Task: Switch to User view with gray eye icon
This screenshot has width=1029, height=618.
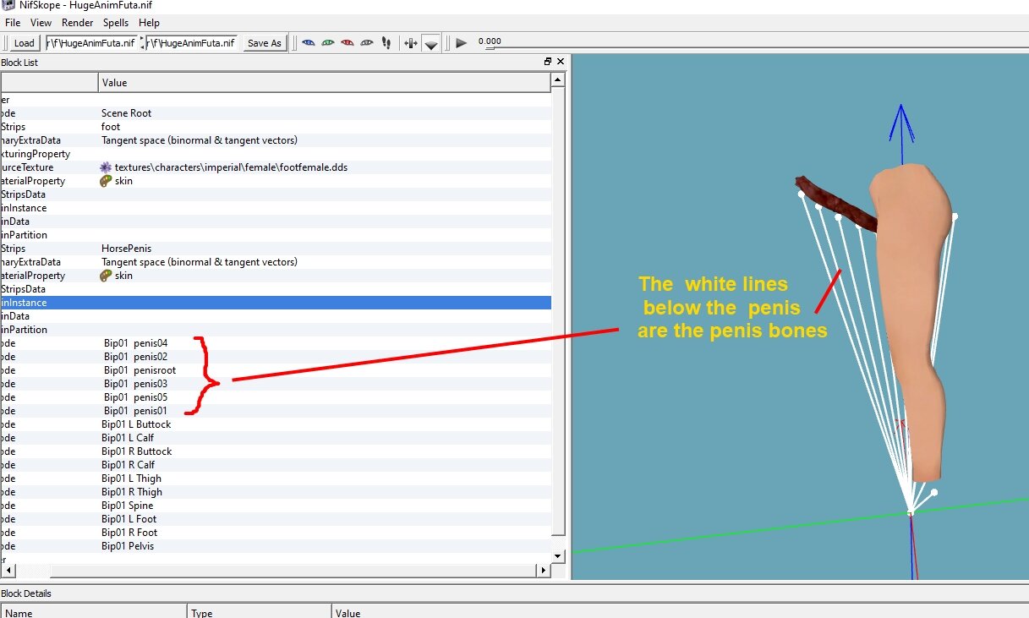Action: coord(367,42)
